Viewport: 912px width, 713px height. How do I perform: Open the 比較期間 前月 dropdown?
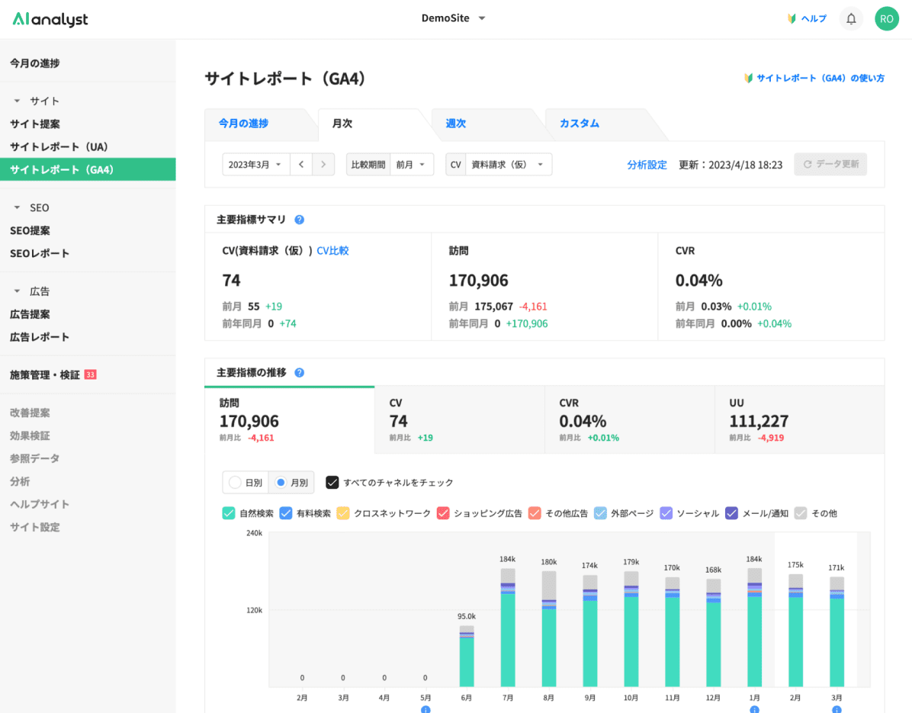[413, 165]
